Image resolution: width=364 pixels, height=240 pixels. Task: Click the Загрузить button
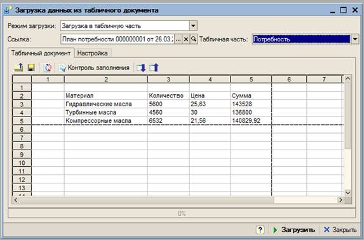(x=294, y=230)
